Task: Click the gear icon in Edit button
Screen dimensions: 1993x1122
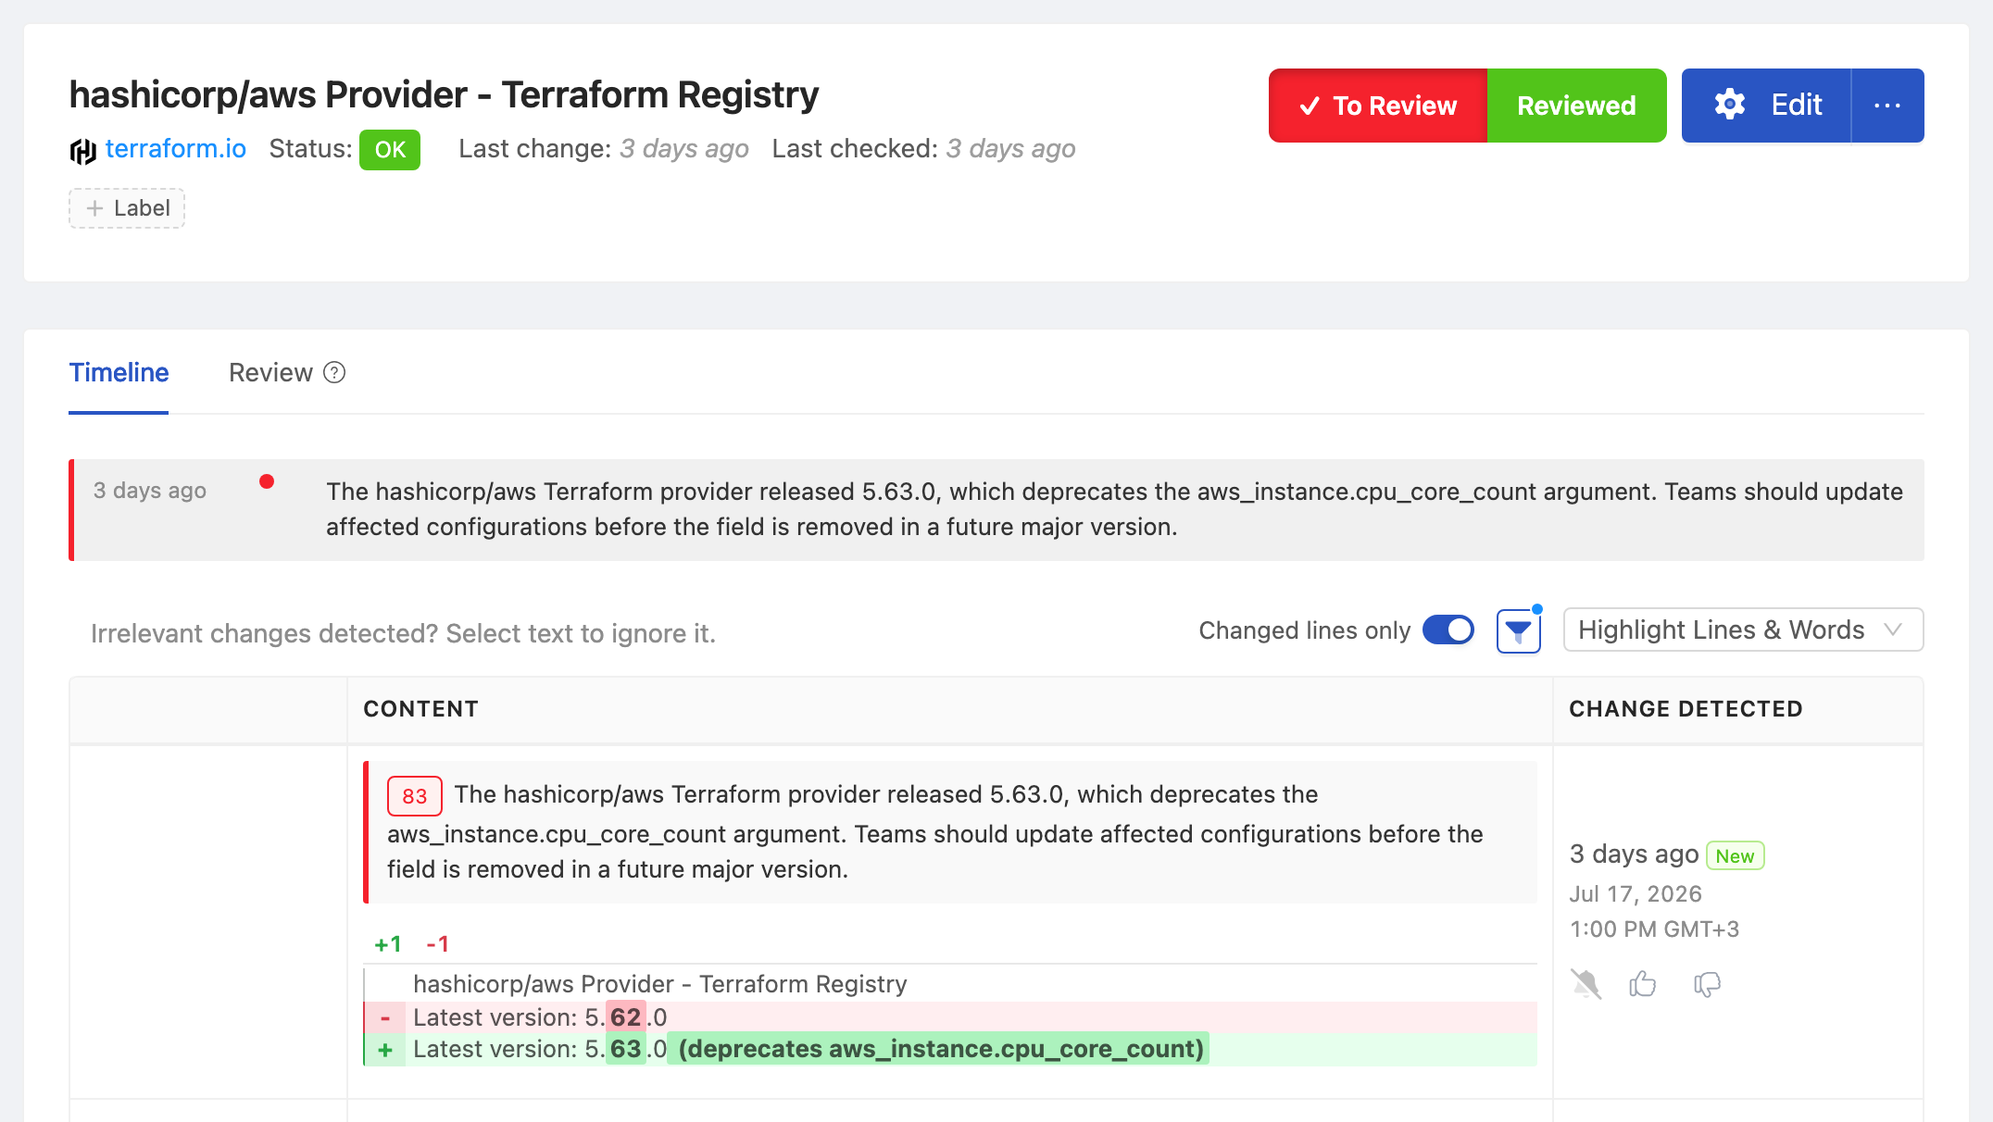Action: click(x=1729, y=105)
